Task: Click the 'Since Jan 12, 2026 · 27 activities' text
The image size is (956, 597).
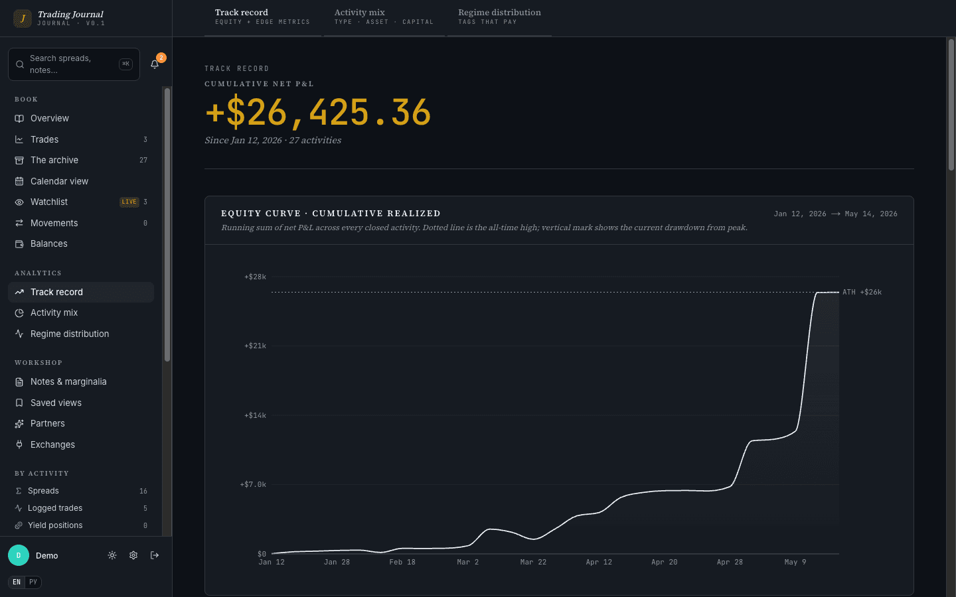Action: pyautogui.click(x=273, y=141)
